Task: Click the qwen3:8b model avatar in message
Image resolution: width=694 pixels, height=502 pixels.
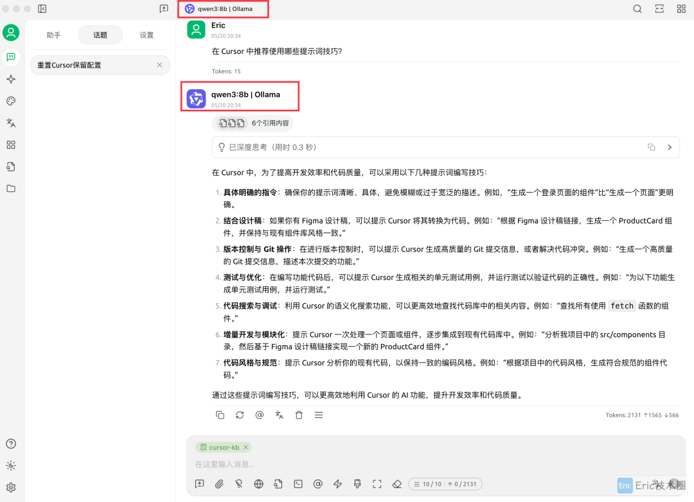Action: (196, 99)
